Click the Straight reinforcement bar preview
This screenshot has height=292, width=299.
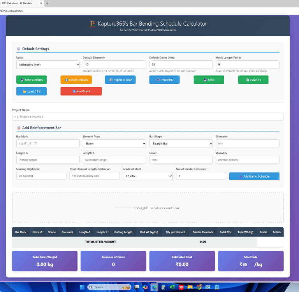pyautogui.click(x=148, y=208)
